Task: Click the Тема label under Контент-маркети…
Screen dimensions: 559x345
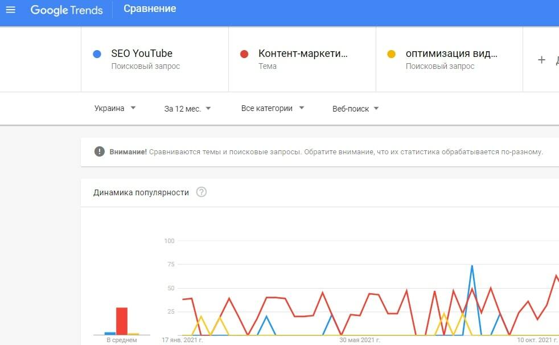Action: click(x=268, y=66)
